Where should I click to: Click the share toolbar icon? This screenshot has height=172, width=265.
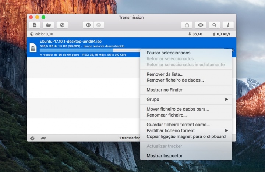187,25
